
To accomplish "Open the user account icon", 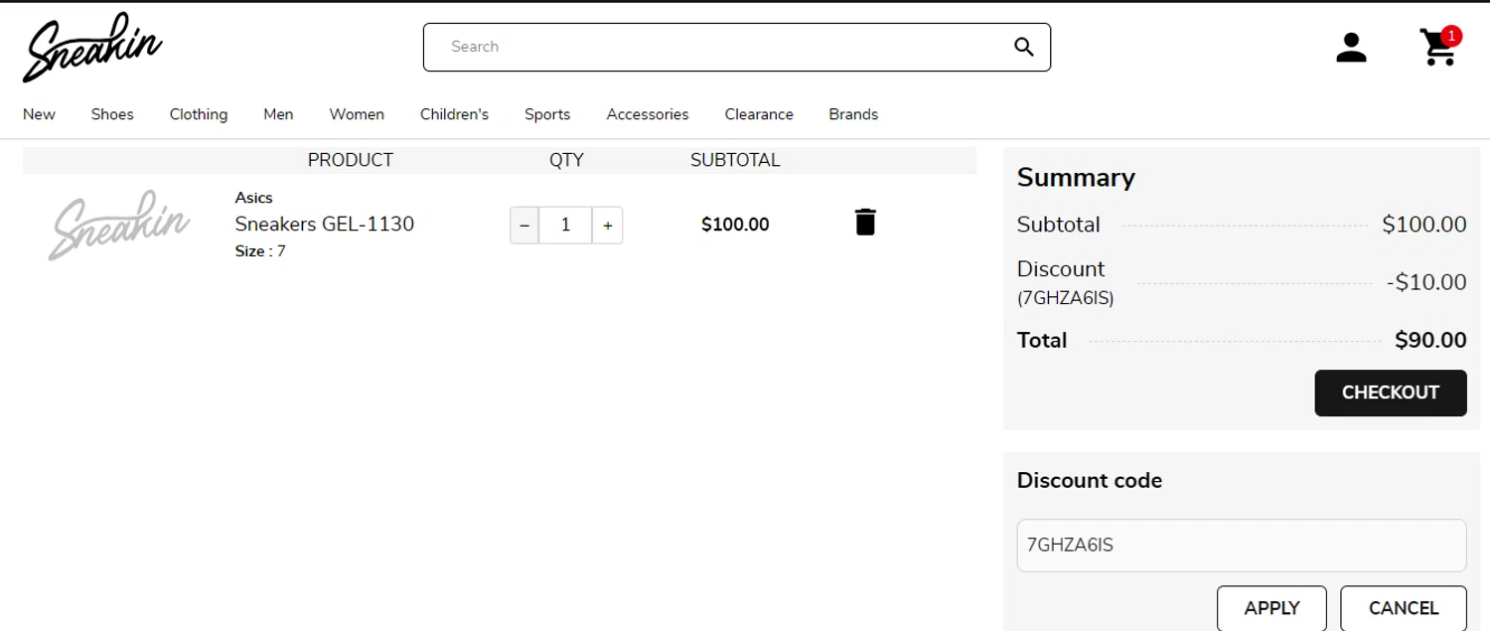I will click(1351, 47).
